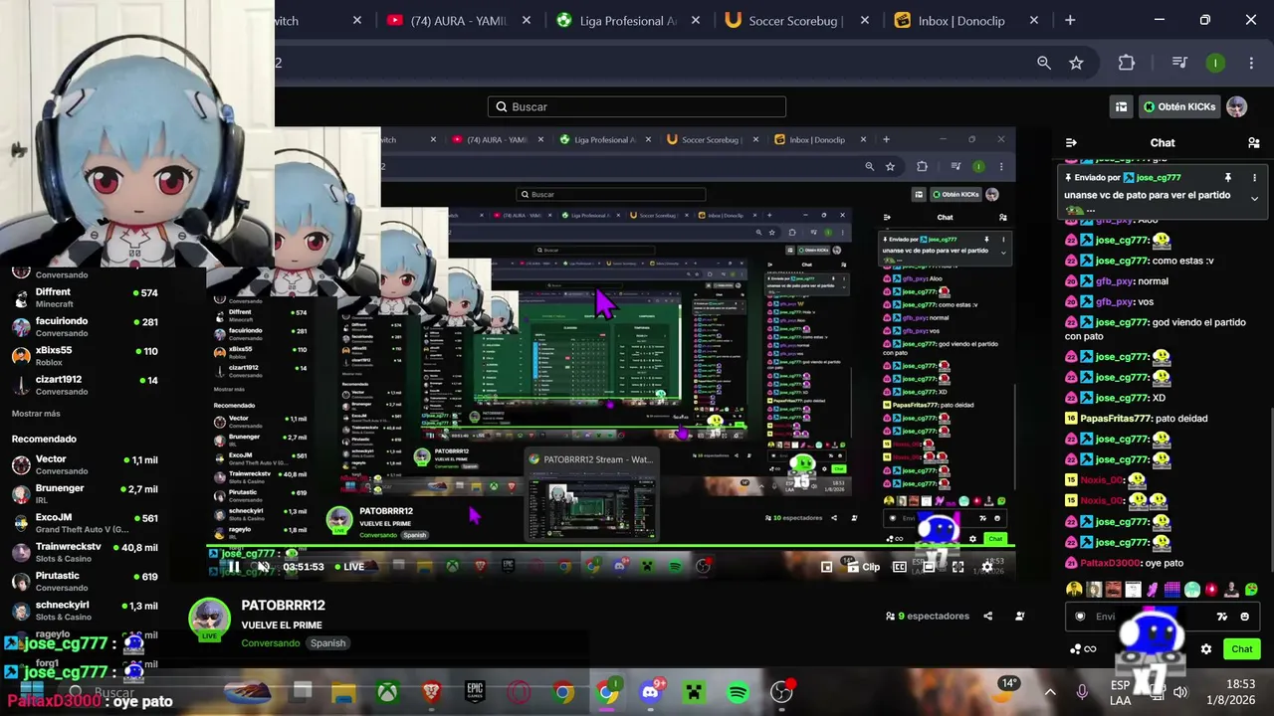Open pinned message three-dot options

(x=1254, y=177)
